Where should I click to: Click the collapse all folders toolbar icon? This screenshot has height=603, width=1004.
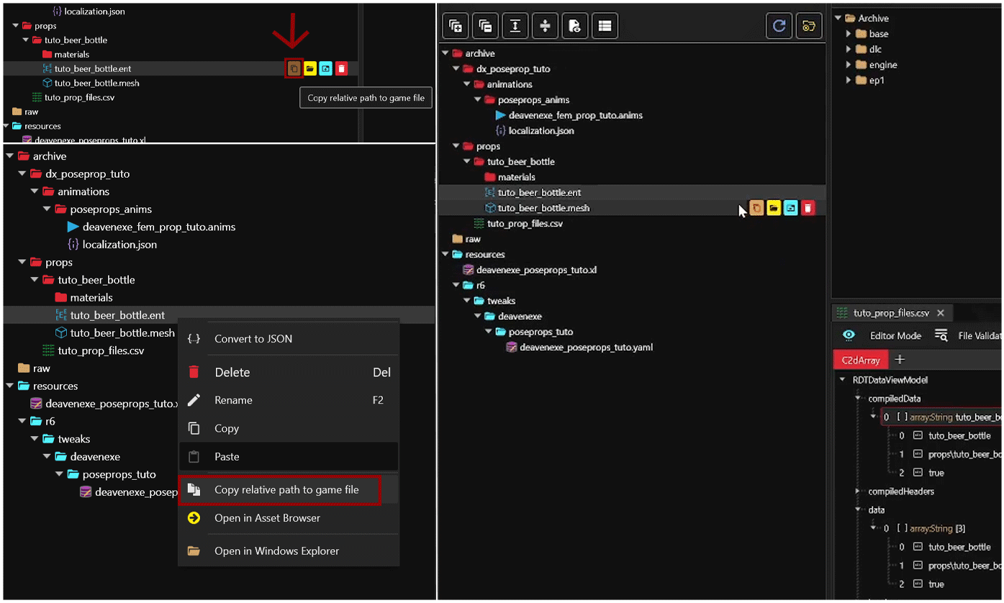[x=486, y=26]
